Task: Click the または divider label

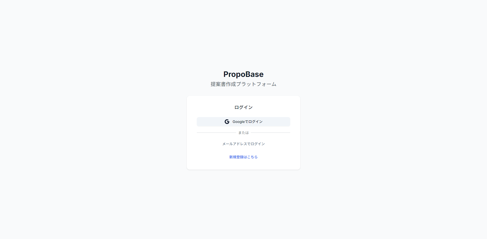Action: (243, 133)
